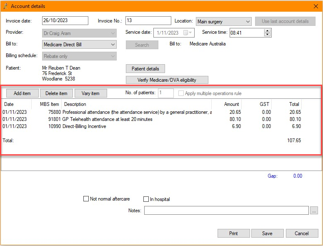Select the Direct-Billing Incentive row 10990
323x246 pixels.
click(152, 126)
